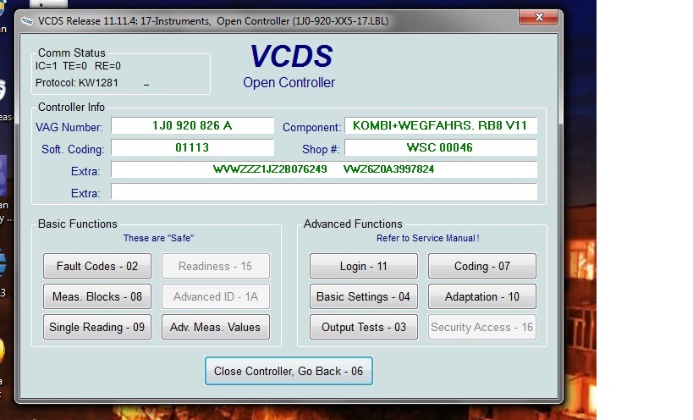Click the 'Open Controller' heading
The width and height of the screenshot is (693, 420).
289,82
